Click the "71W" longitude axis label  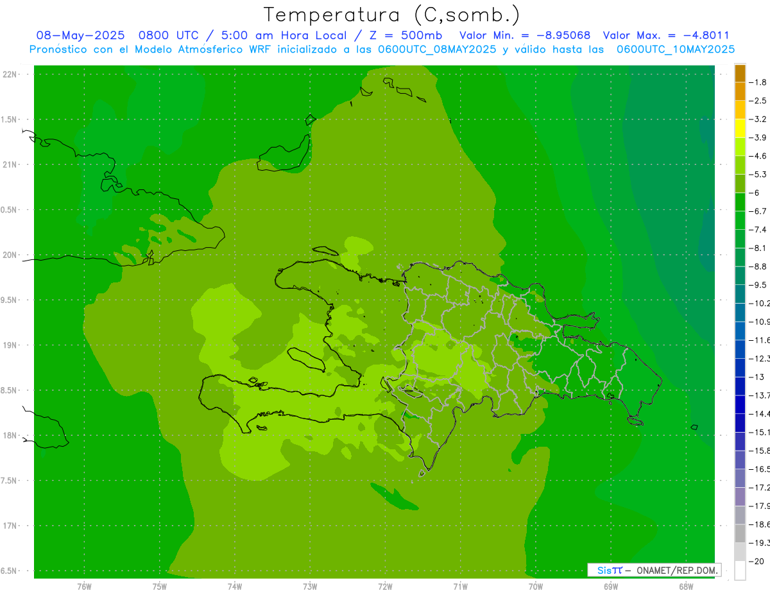pyautogui.click(x=460, y=587)
